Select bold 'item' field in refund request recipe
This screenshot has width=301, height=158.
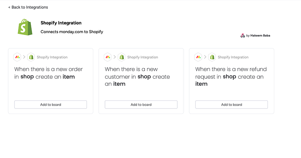[201, 84]
